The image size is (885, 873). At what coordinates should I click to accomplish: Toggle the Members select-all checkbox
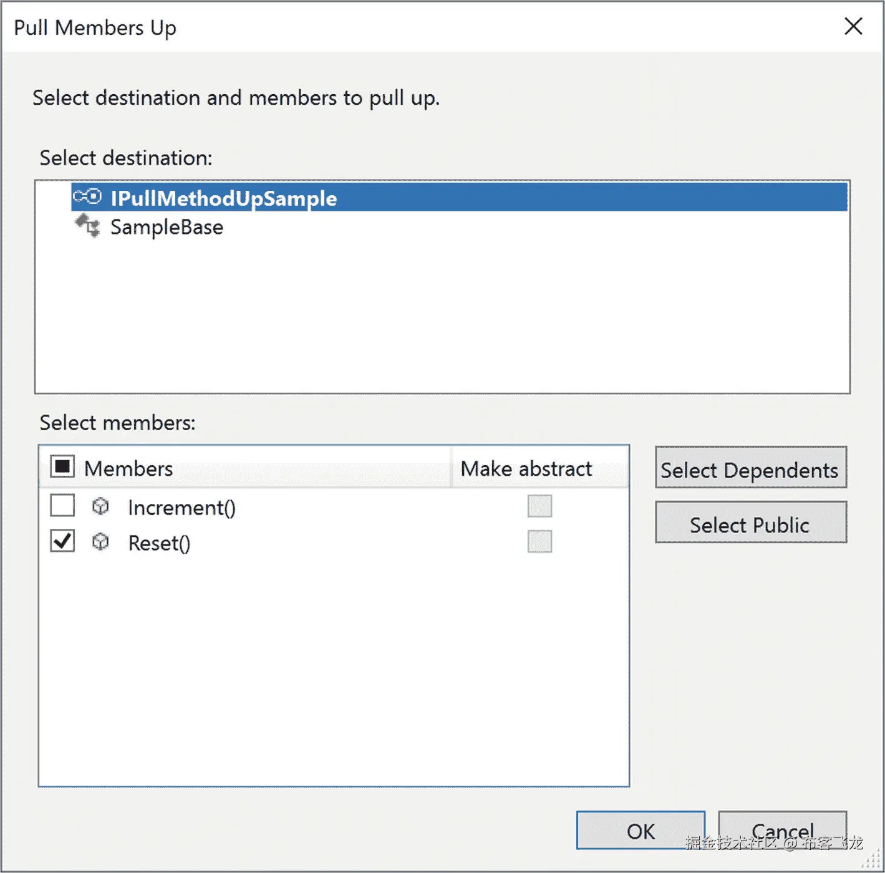point(62,467)
